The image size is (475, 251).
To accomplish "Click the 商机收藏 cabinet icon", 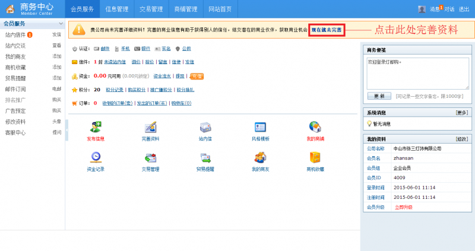I will (x=315, y=158).
